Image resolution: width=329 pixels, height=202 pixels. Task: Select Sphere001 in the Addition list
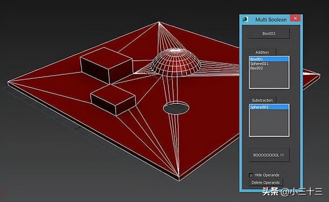pos(259,64)
